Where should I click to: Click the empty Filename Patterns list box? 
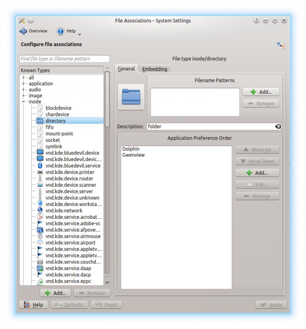pos(195,102)
